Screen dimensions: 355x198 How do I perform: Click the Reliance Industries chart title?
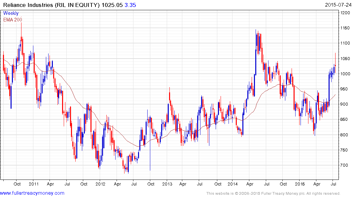coord(52,5)
